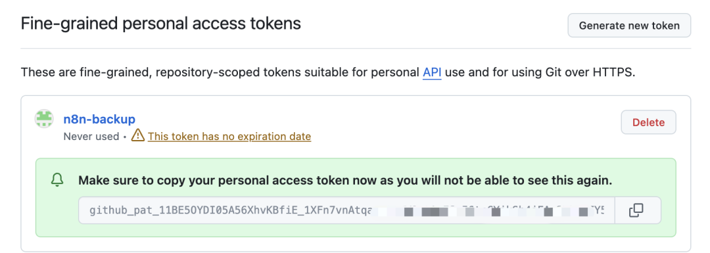Click the bold copy-your-token notice text
Viewport: 710px width, 253px height.
[345, 181]
